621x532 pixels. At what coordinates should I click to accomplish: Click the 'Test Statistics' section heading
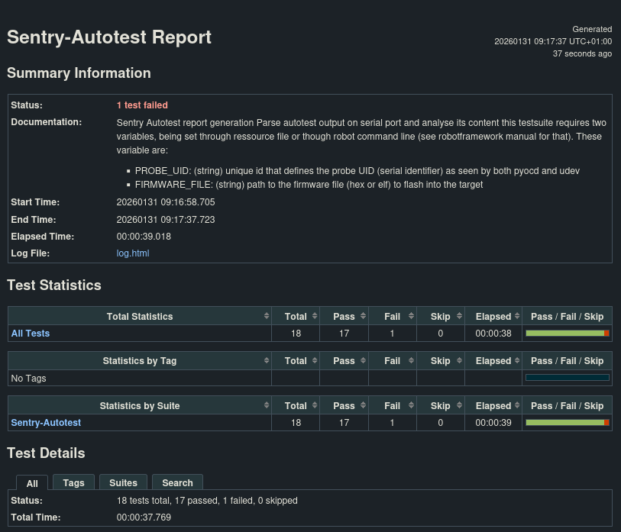tap(54, 285)
